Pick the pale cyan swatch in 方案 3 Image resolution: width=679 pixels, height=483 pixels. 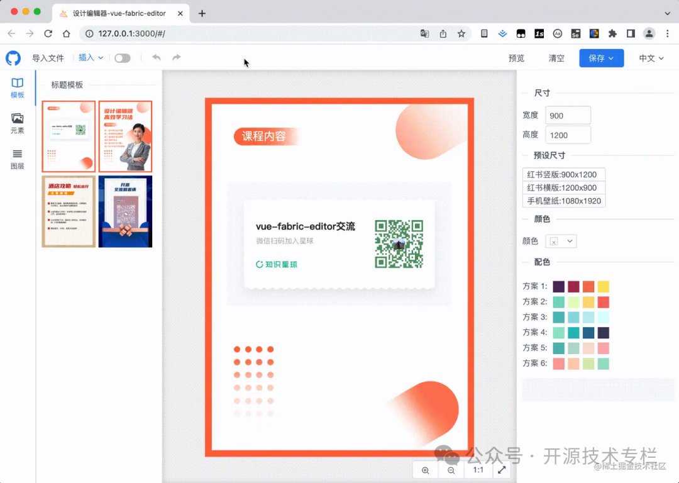click(x=603, y=317)
